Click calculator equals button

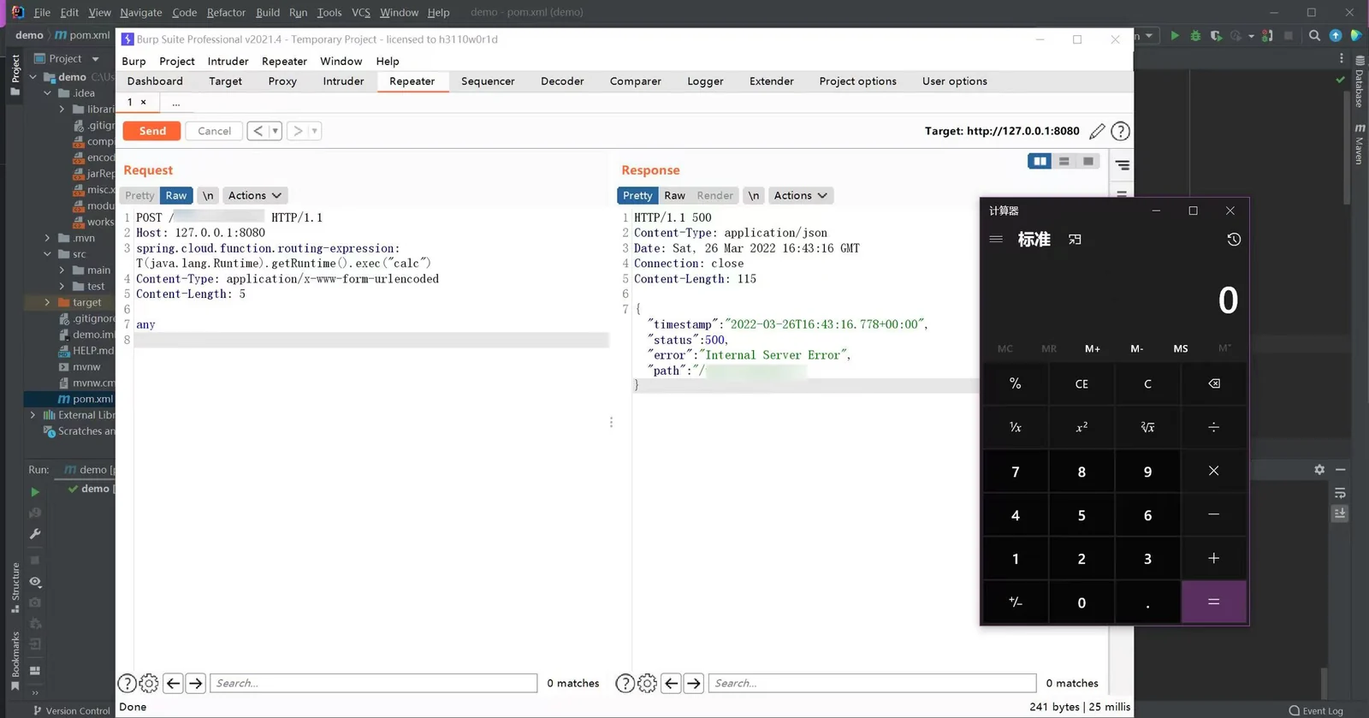(x=1213, y=602)
